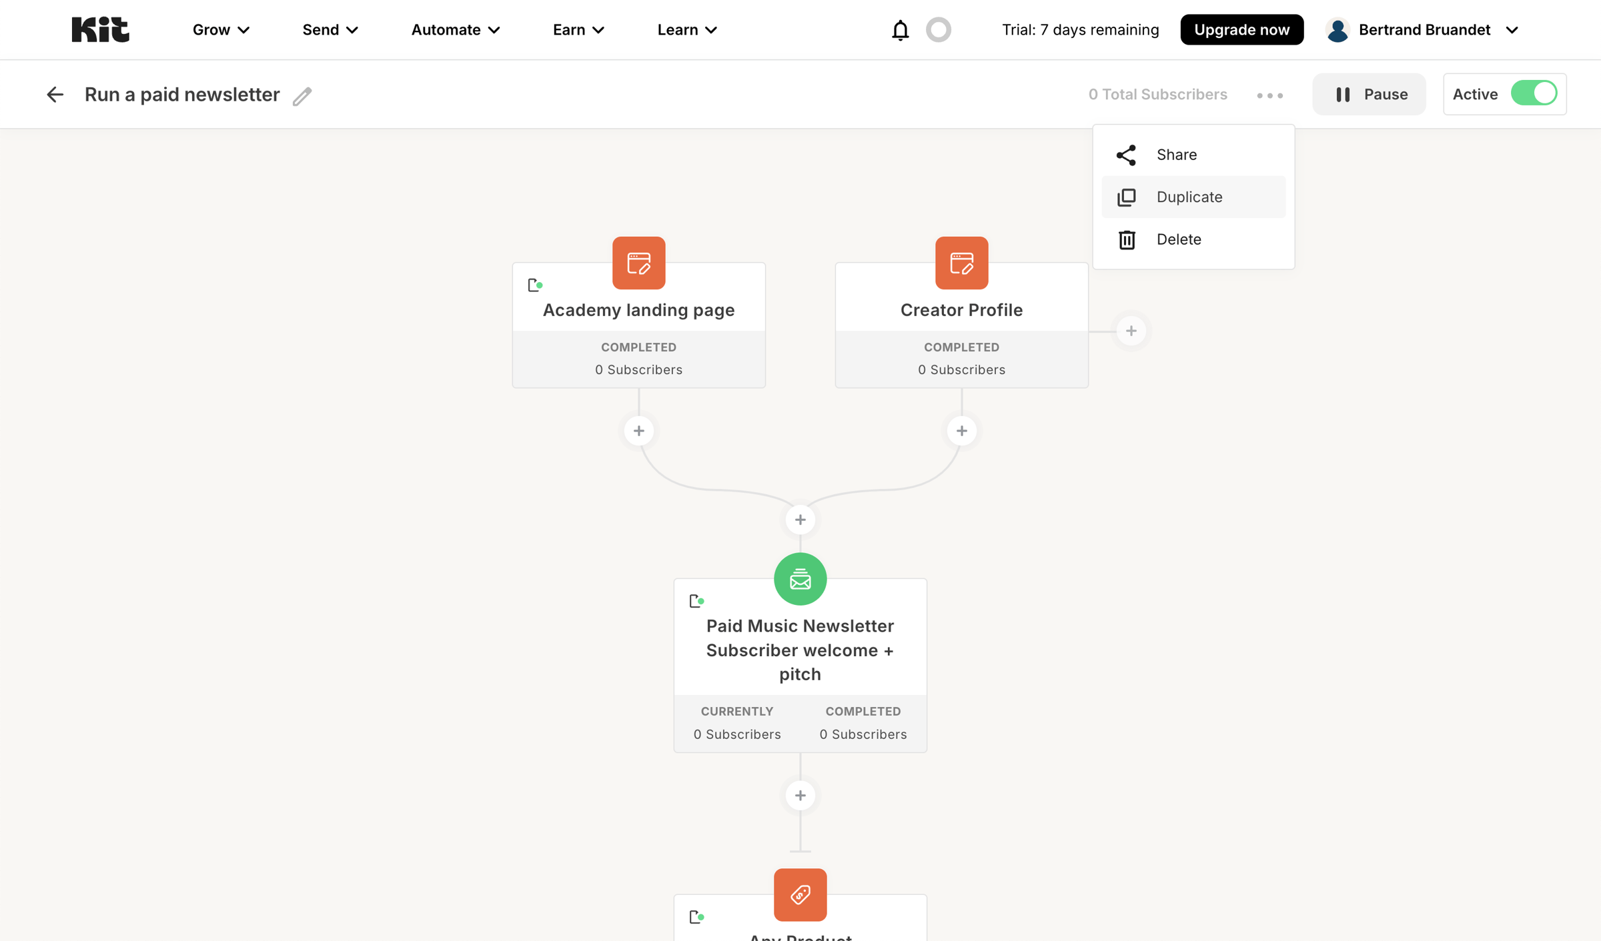Click the Creator Profile orange form icon
This screenshot has height=941, width=1601.
point(961,263)
